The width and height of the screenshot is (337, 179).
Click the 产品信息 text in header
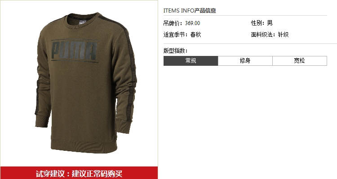205,10
